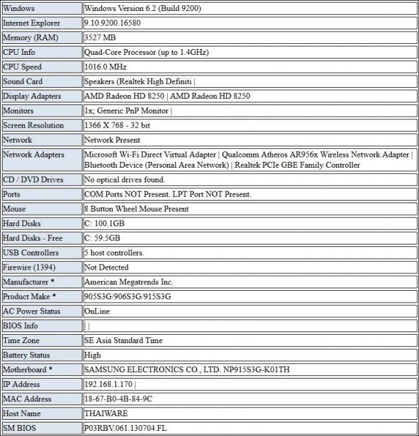Viewport: 419px width, 436px height.
Task: Select "COM Ports NOT Present" value text
Action: (127, 194)
